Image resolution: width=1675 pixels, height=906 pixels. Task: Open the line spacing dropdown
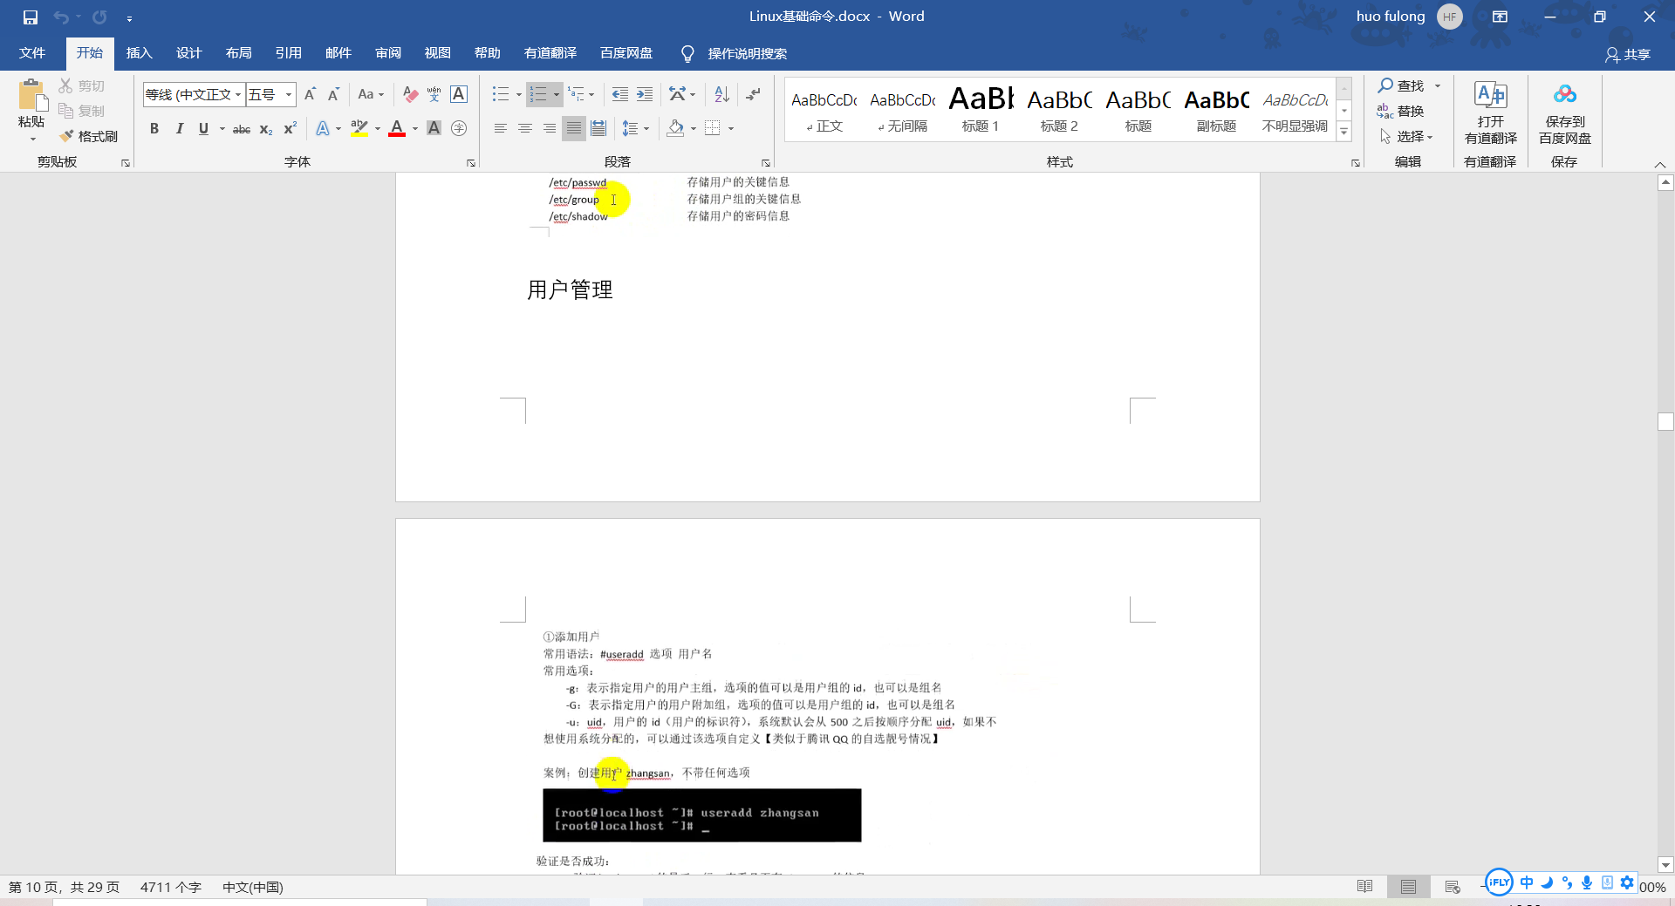(646, 128)
